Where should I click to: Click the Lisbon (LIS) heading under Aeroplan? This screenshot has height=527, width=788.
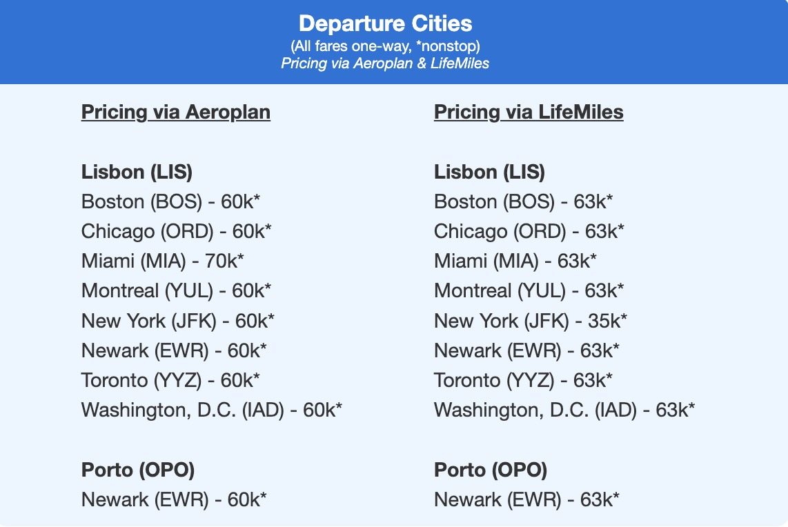[x=137, y=172]
